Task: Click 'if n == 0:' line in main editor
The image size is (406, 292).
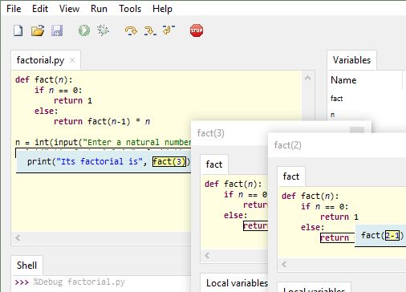Action: [58, 90]
